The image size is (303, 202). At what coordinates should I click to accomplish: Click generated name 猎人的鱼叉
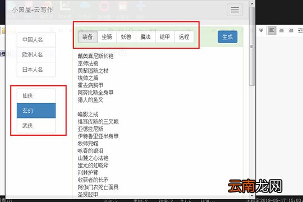(x=90, y=100)
